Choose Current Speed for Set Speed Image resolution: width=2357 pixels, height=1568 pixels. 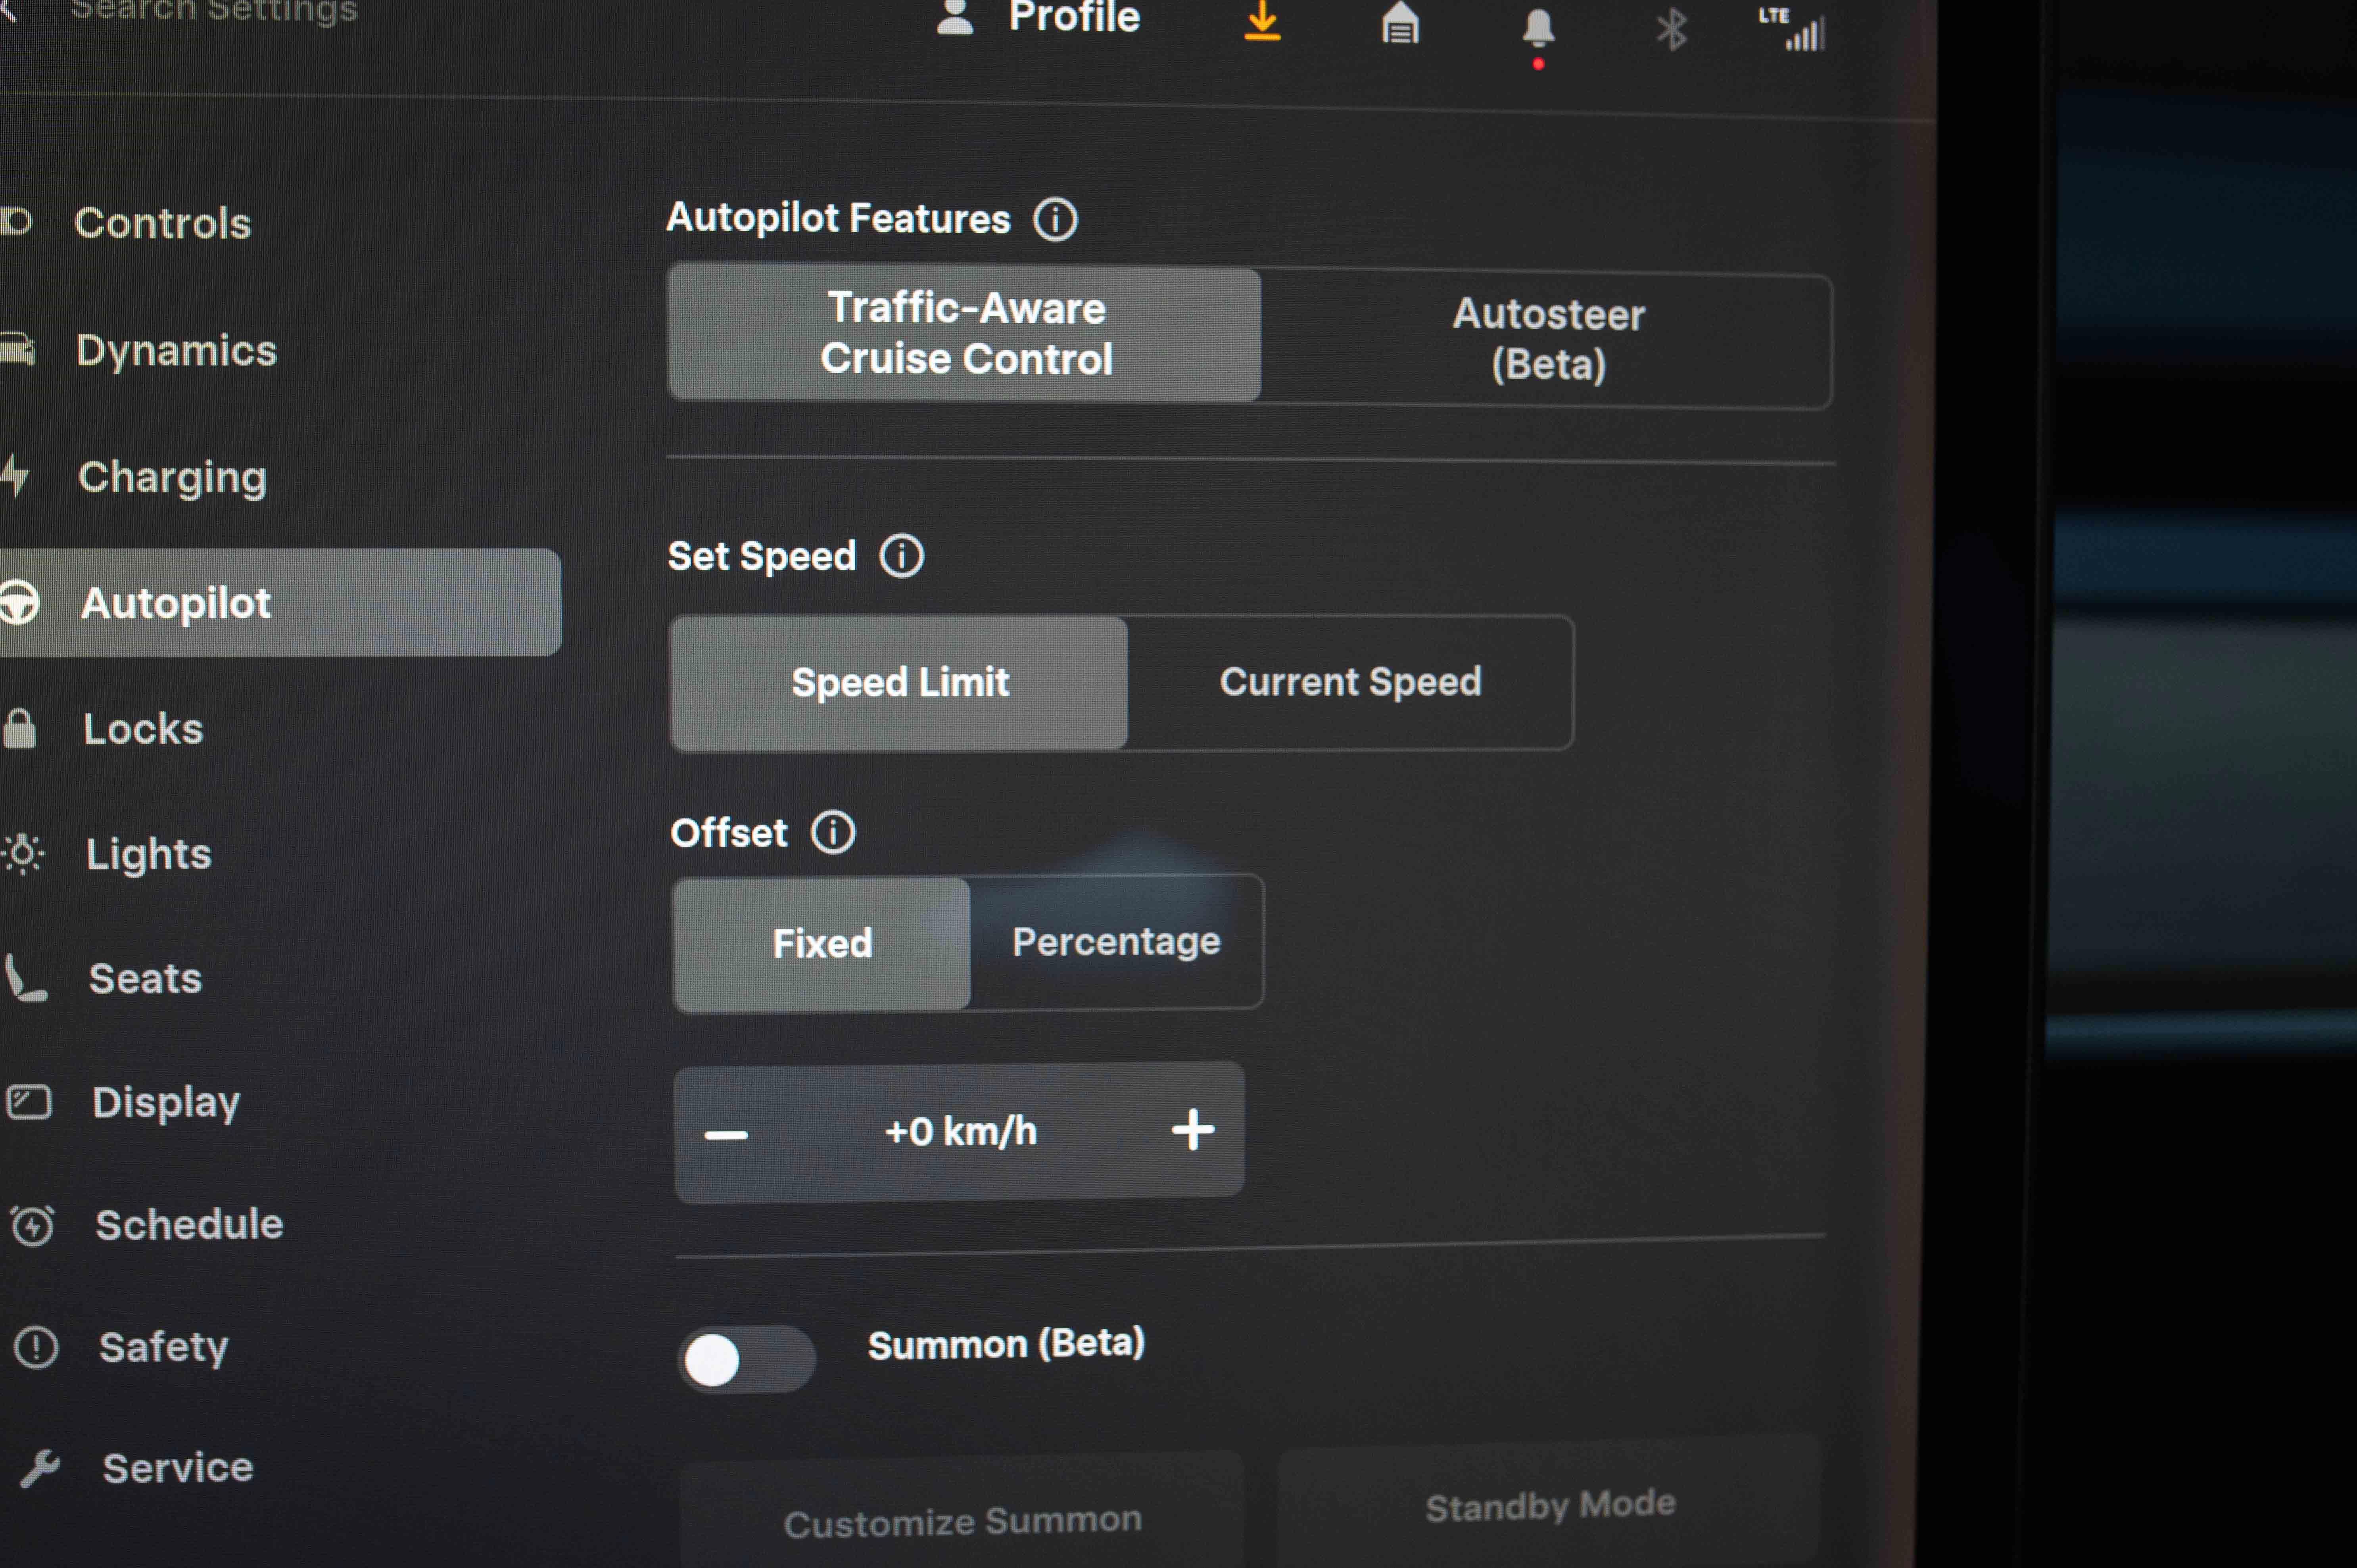click(x=1349, y=682)
